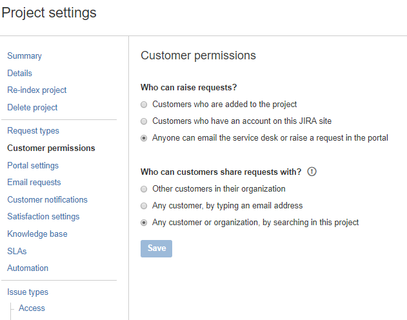Image resolution: width=407 pixels, height=320 pixels.
Task: Open the Summary settings page
Action: pos(25,56)
